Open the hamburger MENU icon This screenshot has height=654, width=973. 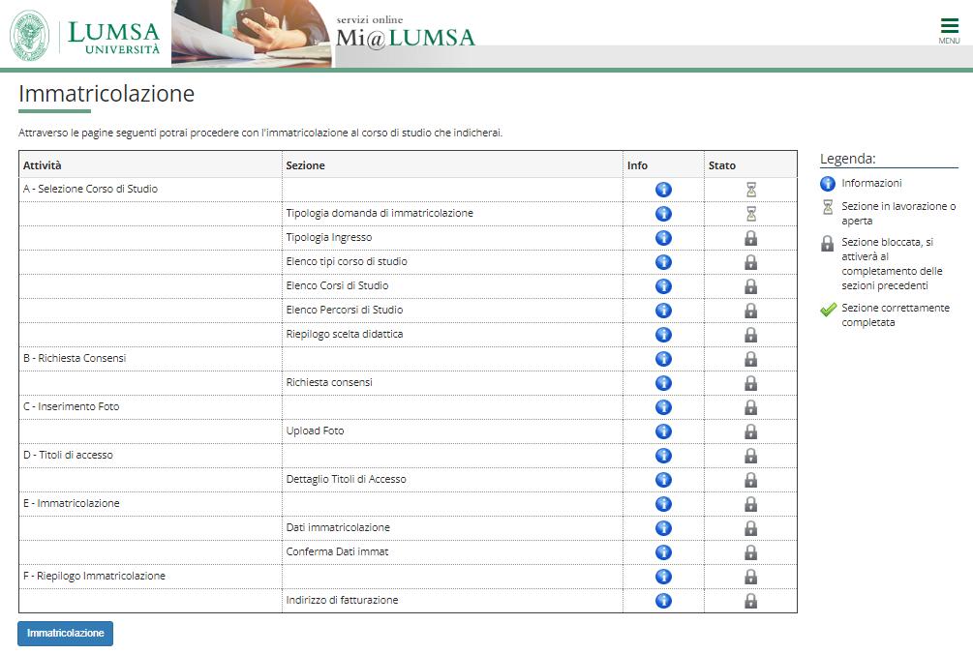(949, 30)
